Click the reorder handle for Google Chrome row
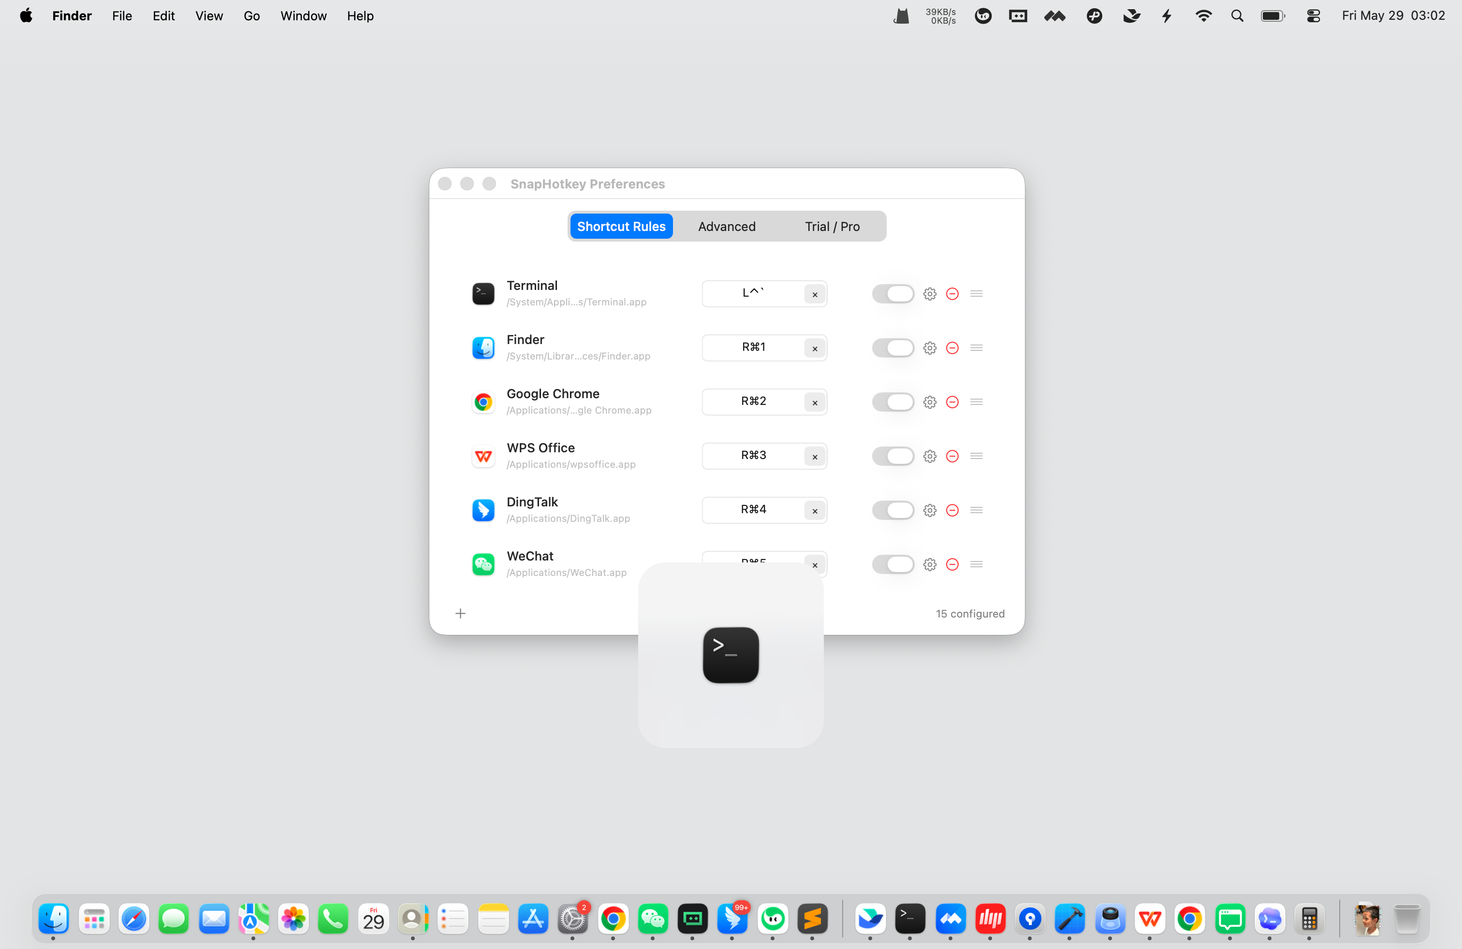The height and width of the screenshot is (949, 1462). (976, 402)
